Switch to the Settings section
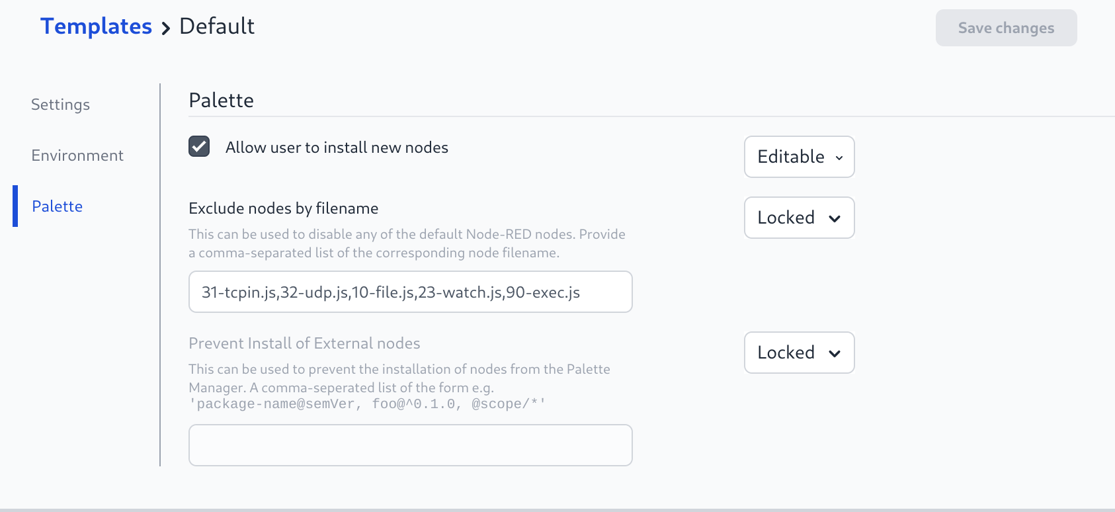1115x512 pixels. point(60,105)
